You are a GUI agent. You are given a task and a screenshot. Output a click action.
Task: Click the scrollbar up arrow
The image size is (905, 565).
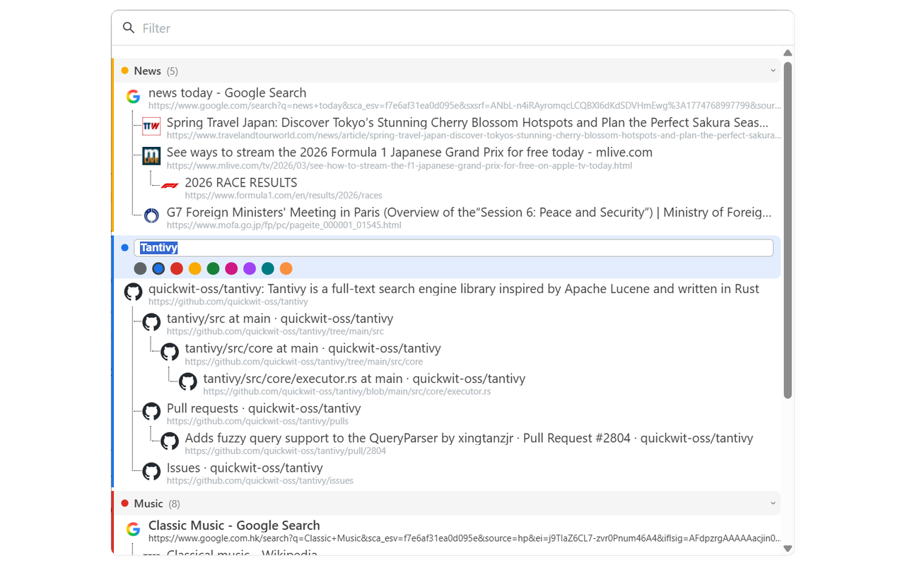[788, 53]
